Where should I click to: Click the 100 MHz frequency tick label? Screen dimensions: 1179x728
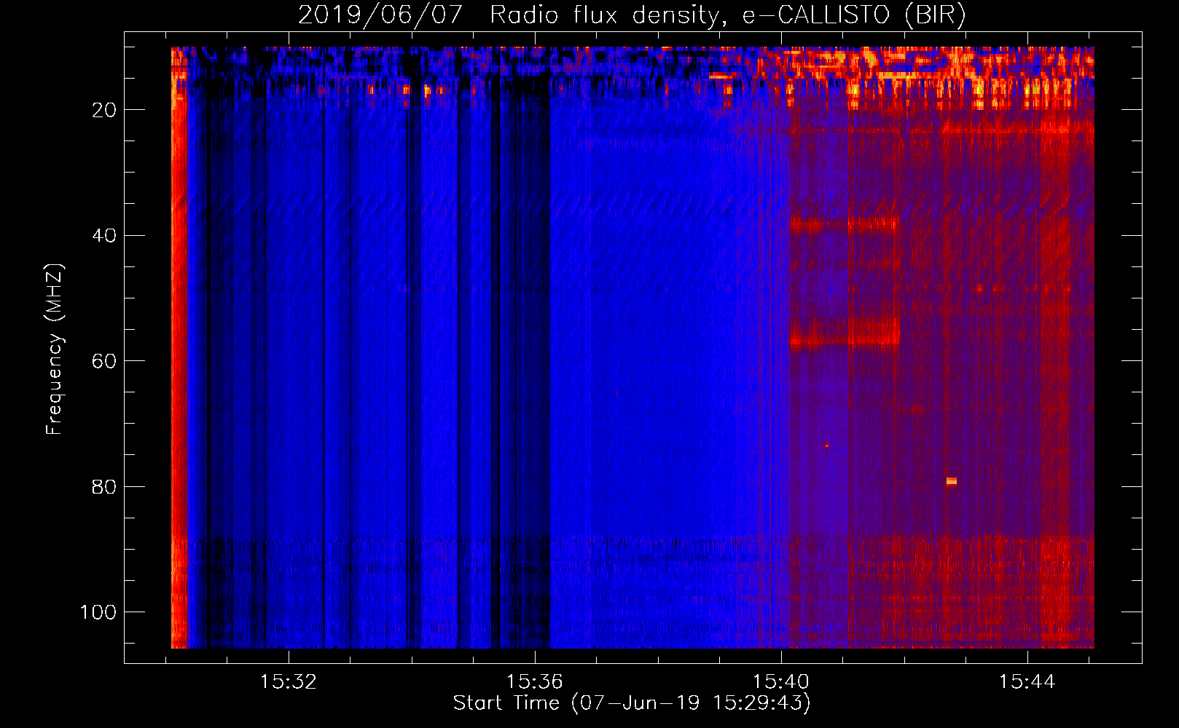pos(98,612)
